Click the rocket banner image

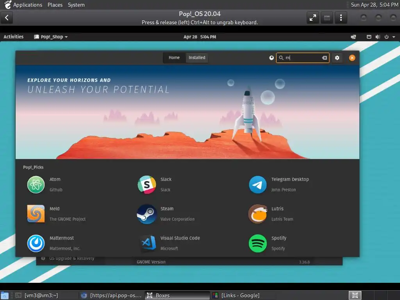(187, 112)
